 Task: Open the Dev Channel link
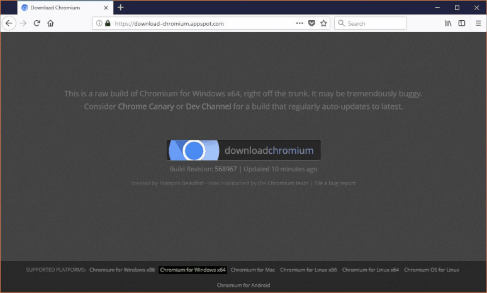pyautogui.click(x=208, y=106)
